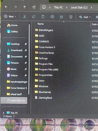This screenshot has height=131, width=98.
Task: Click the Paste clipboard icon
Action: [43, 17]
